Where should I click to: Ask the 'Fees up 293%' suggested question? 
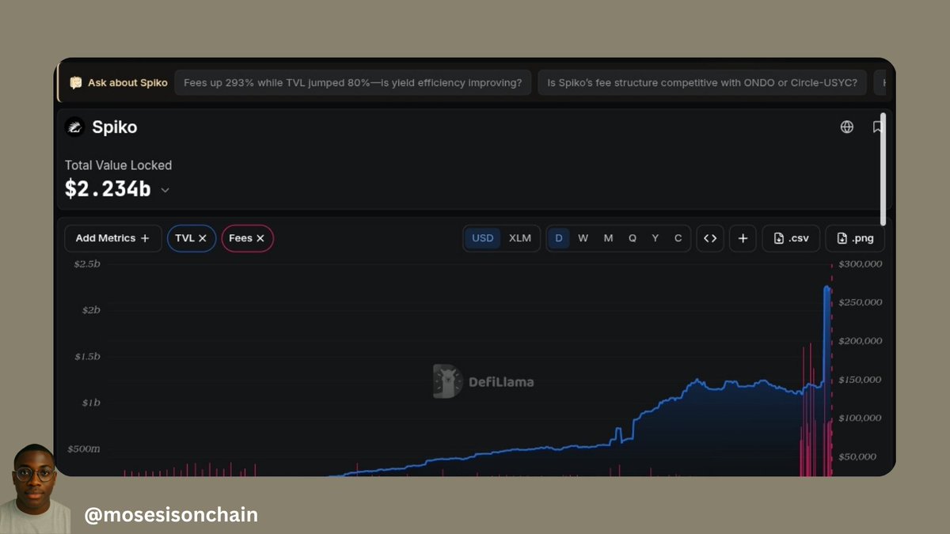(352, 82)
